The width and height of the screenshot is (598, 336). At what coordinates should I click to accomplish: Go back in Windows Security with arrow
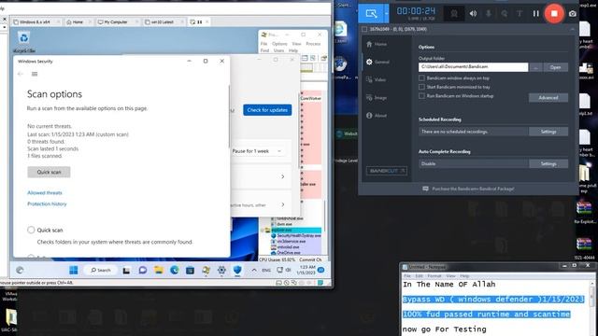click(x=21, y=74)
